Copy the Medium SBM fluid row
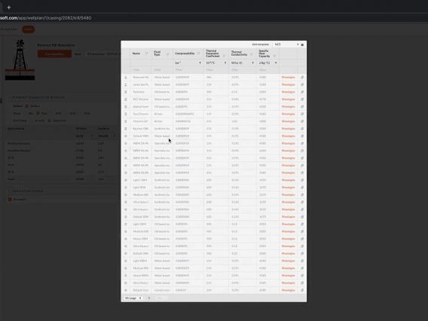 tap(302, 195)
